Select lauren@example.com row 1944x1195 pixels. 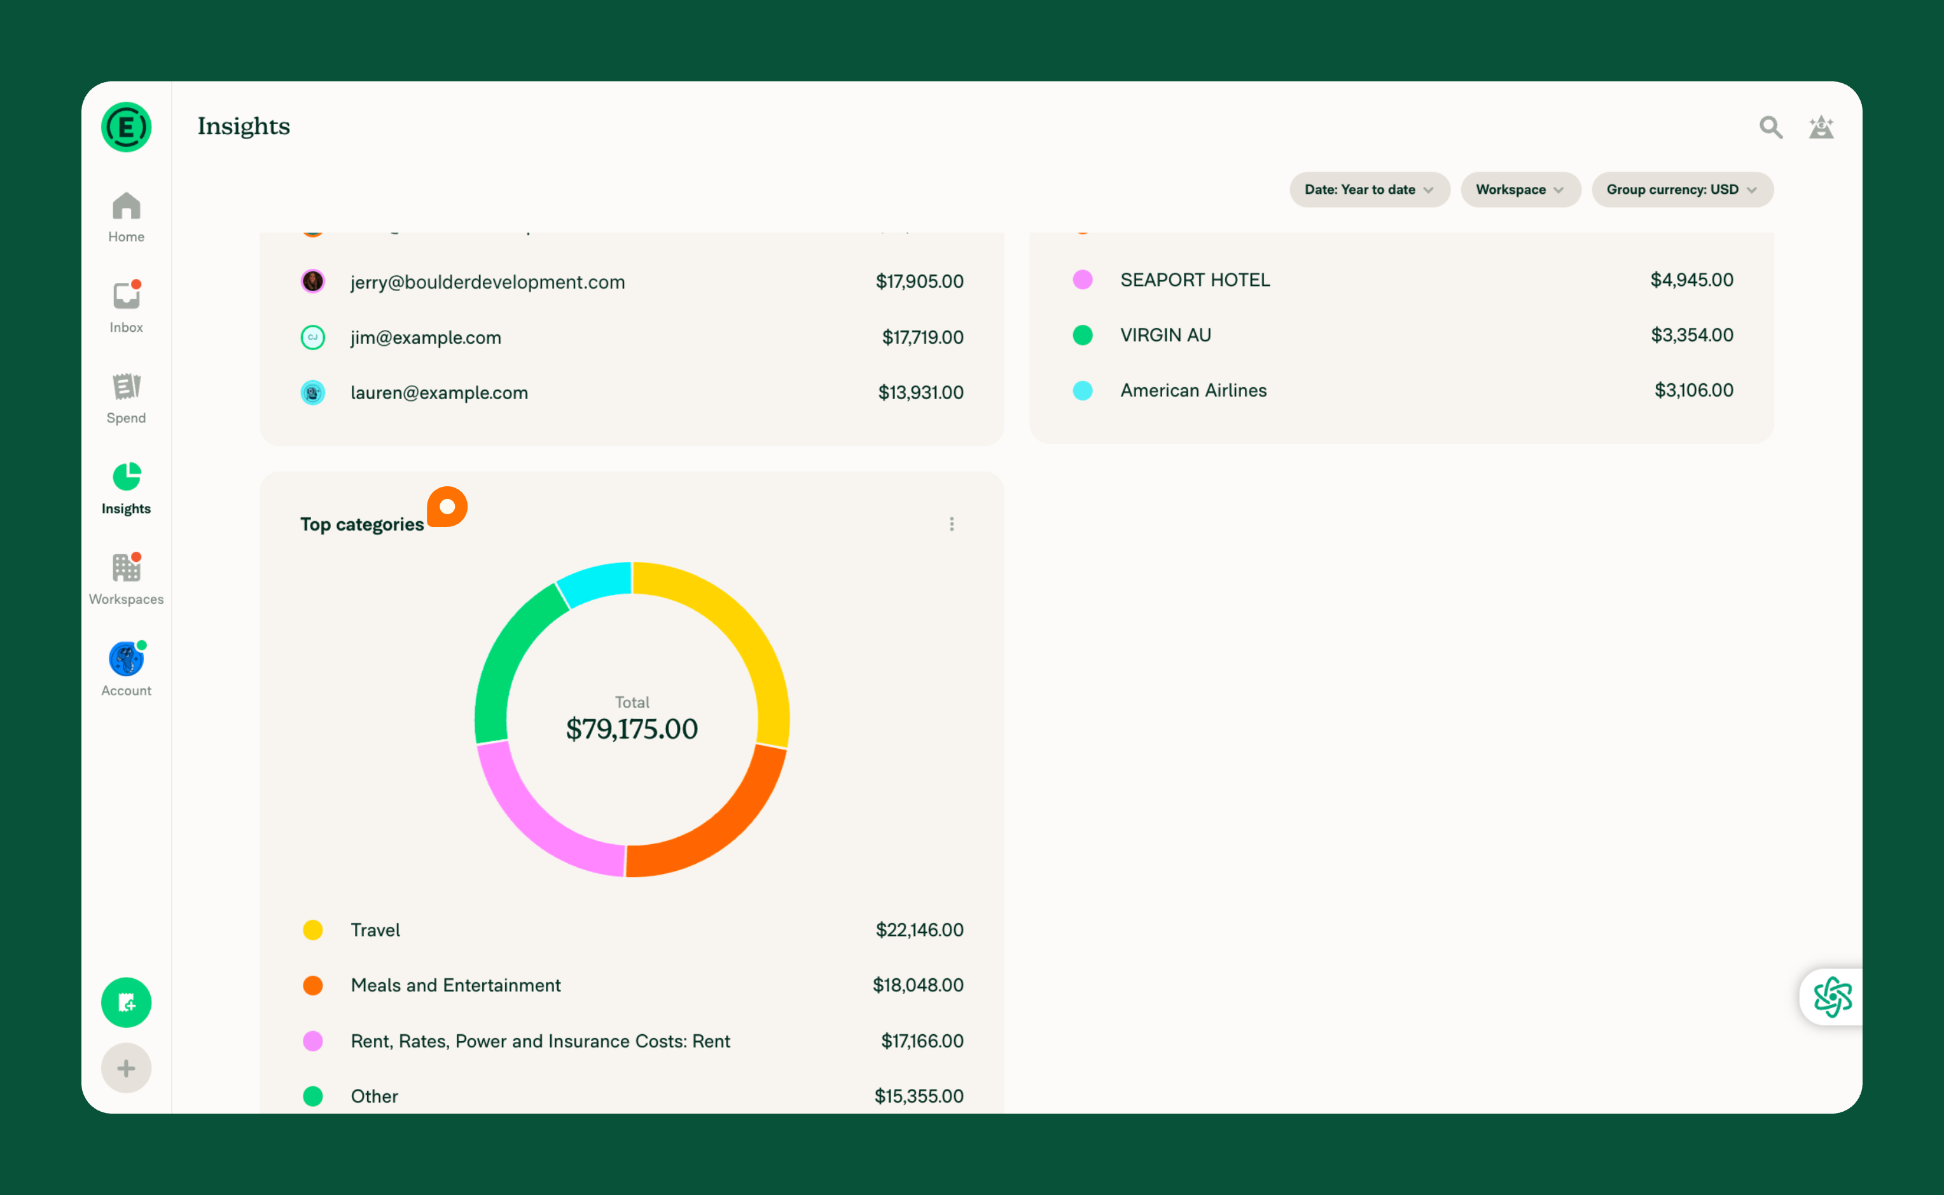pyautogui.click(x=631, y=393)
